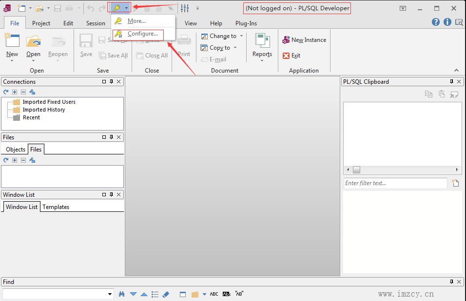Collapse the ribbon using the chevron
The height and width of the screenshot is (301, 466).
[x=456, y=71]
